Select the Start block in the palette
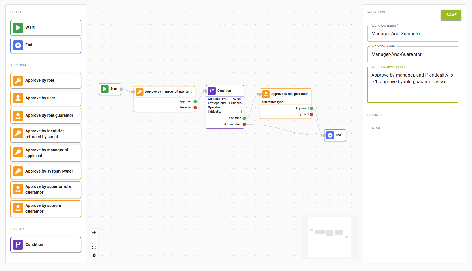472x271 pixels. click(x=46, y=28)
